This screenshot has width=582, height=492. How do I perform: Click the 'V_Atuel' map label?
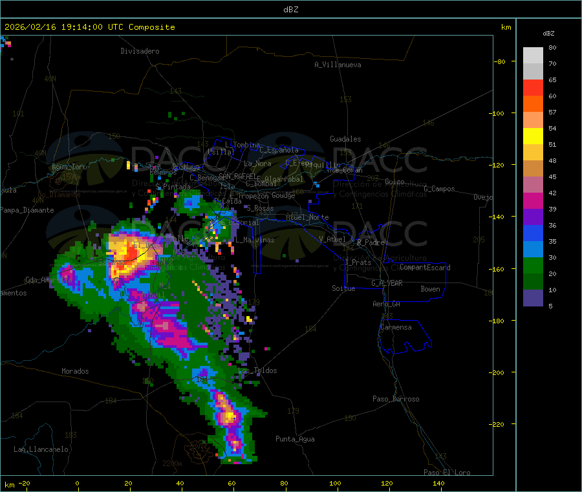pyautogui.click(x=332, y=239)
